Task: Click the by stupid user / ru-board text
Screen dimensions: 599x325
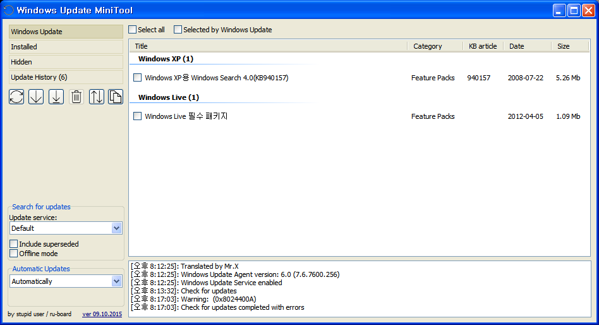Action: pos(39,314)
